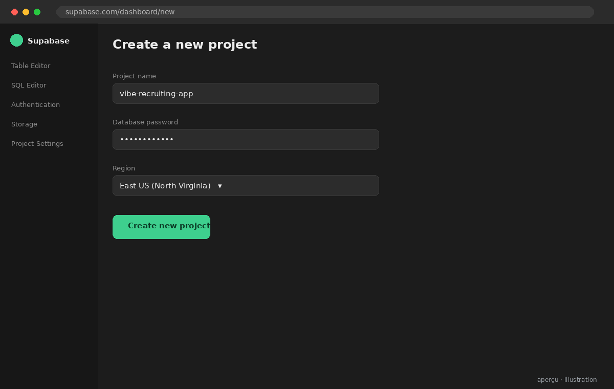Click the Supabase brand name text
Viewport: 614px width, 389px height.
(49, 41)
